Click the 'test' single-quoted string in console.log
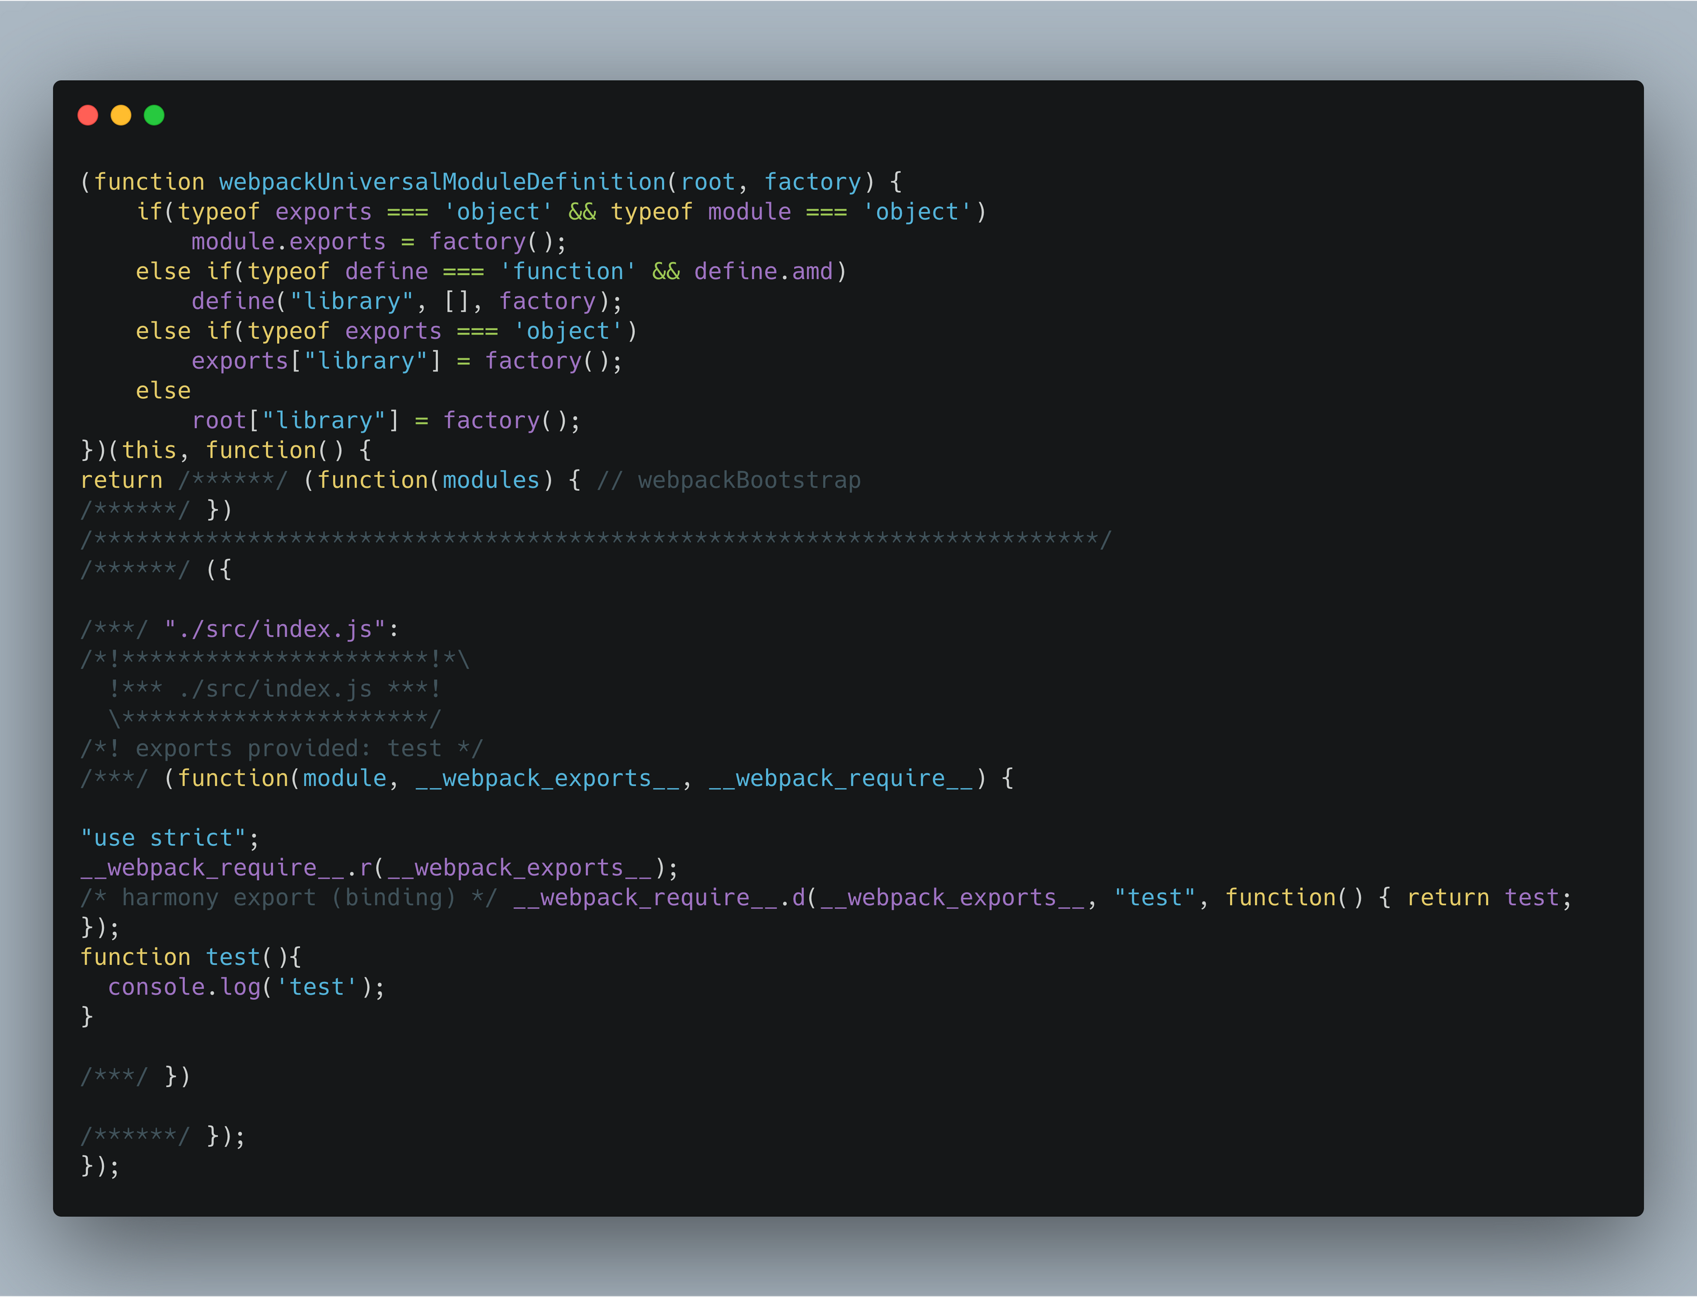 tap(317, 987)
